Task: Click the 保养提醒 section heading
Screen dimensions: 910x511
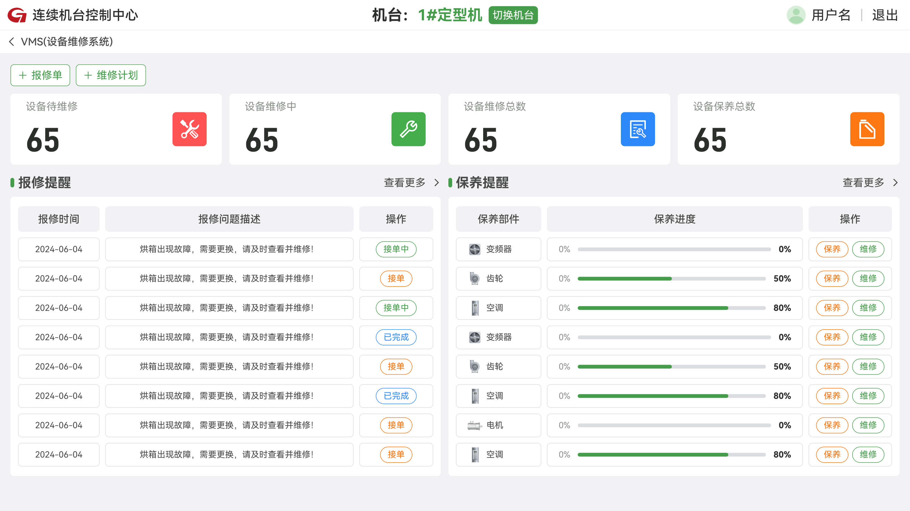Action: [482, 183]
